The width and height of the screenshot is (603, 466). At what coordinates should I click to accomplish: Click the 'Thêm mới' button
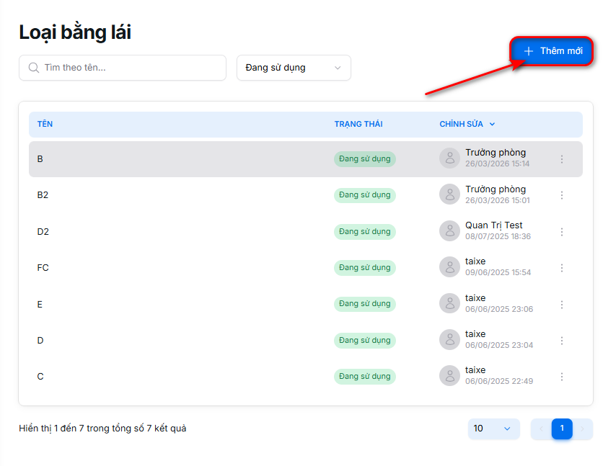[x=553, y=51]
